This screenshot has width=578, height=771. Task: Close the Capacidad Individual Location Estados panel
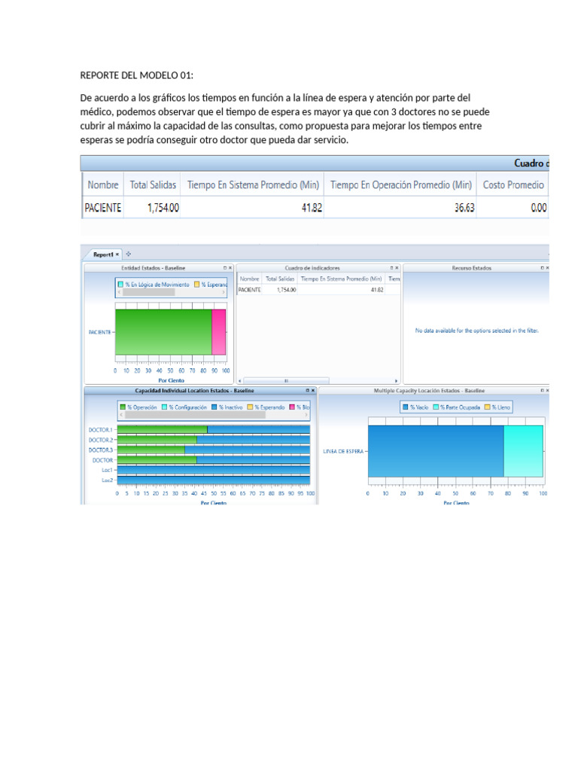[312, 391]
